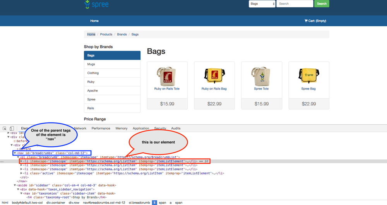Click the closing </nav> tag line
Screen dimensions: 387x205
22,181
